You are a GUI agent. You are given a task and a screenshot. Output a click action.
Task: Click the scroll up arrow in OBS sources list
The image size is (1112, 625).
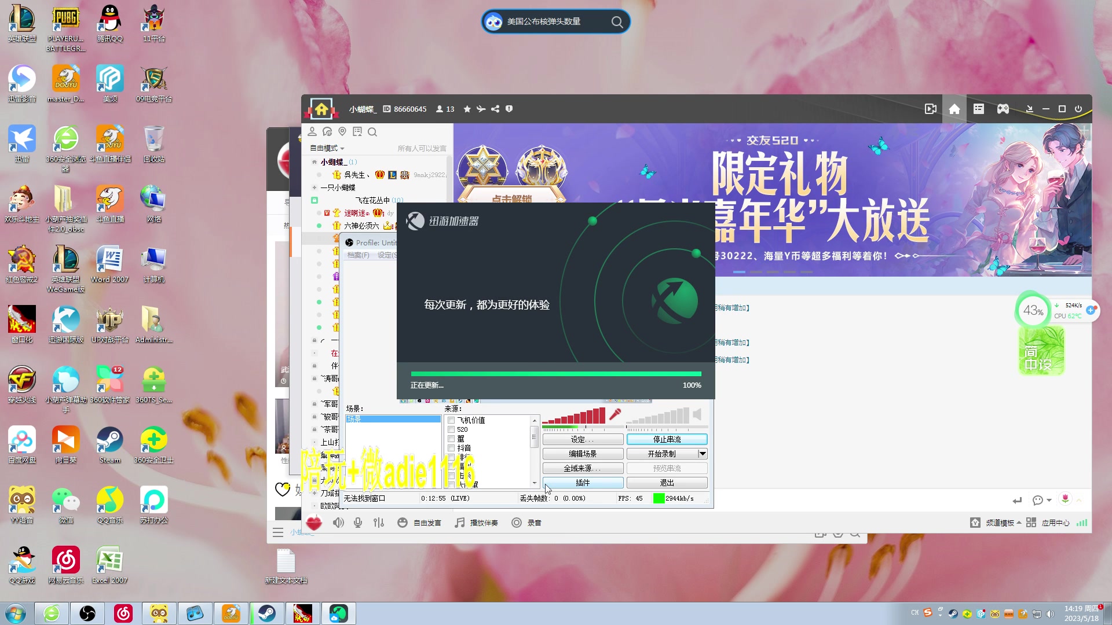click(535, 421)
